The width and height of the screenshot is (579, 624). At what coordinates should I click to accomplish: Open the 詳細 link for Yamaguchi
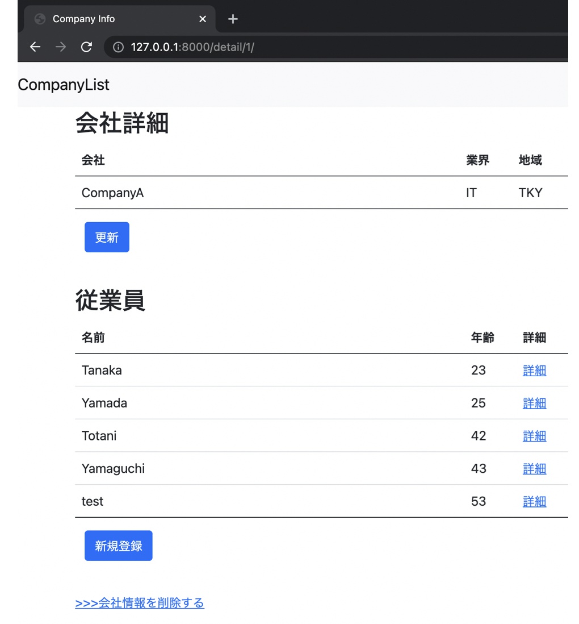pyautogui.click(x=534, y=468)
